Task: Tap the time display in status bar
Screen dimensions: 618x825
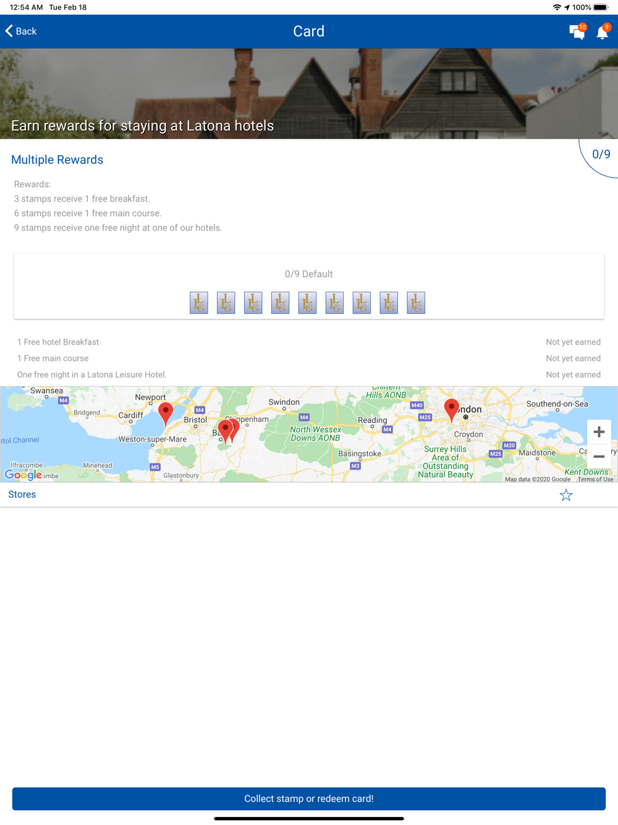Action: (27, 7)
